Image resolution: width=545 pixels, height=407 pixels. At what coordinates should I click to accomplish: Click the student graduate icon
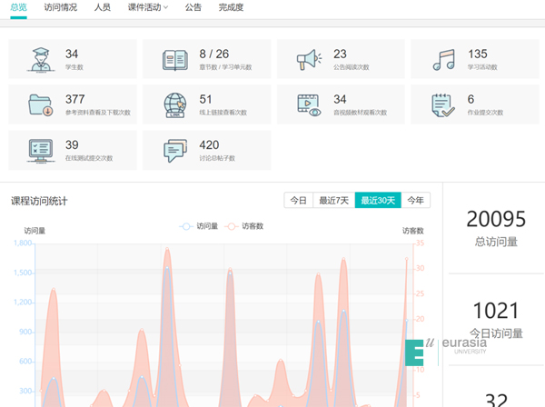pos(41,60)
